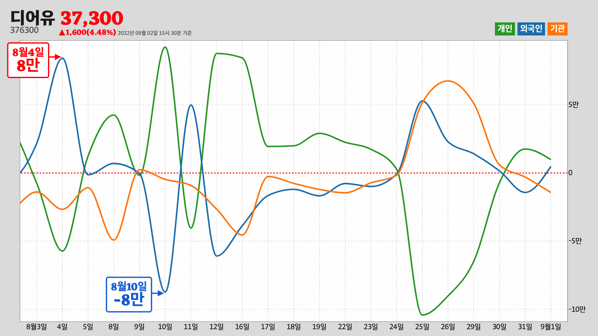Click the 24일 x-axis label

396,327
